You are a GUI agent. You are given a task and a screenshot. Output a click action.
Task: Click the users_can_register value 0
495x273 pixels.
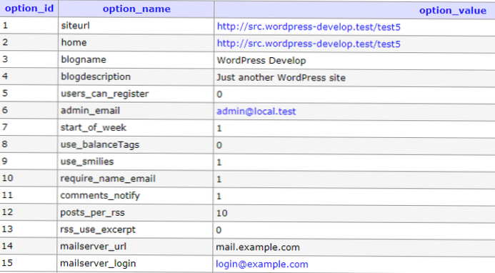(x=219, y=94)
